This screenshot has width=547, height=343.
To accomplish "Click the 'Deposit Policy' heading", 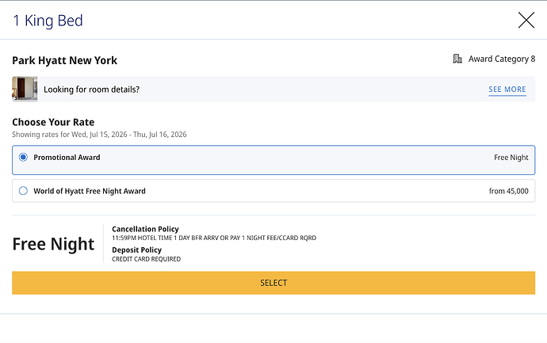I will coord(136,250).
